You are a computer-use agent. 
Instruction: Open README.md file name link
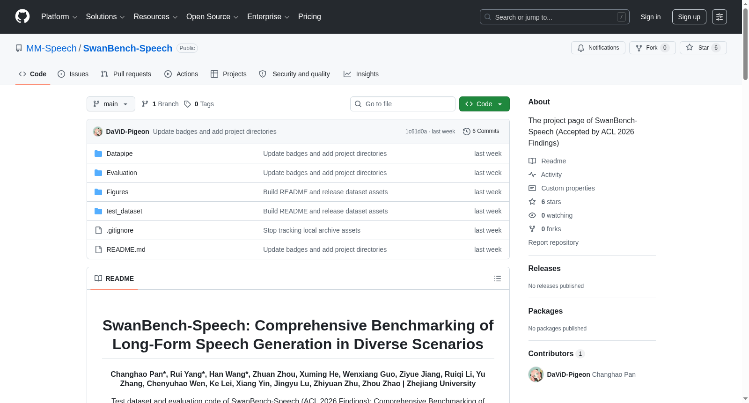tap(126, 249)
